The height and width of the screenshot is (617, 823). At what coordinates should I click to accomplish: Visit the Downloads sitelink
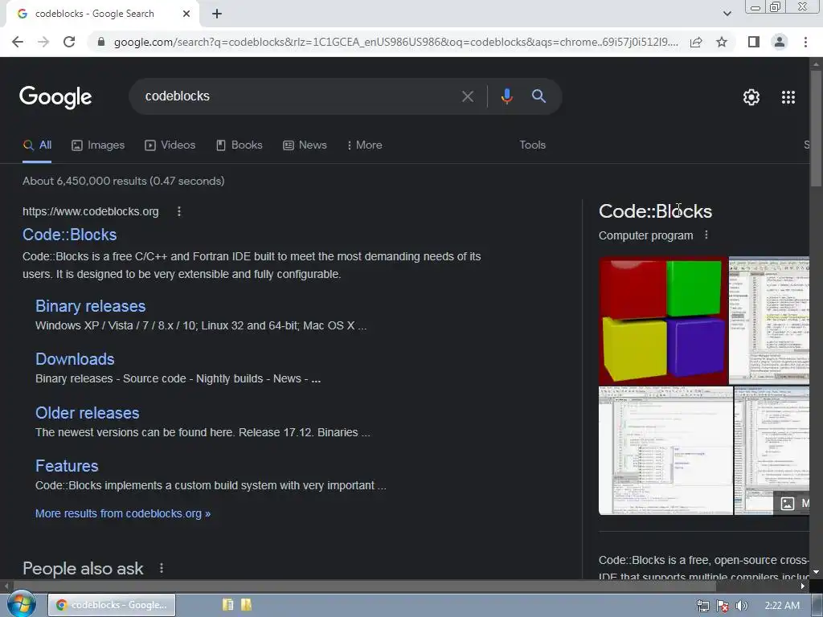(75, 359)
